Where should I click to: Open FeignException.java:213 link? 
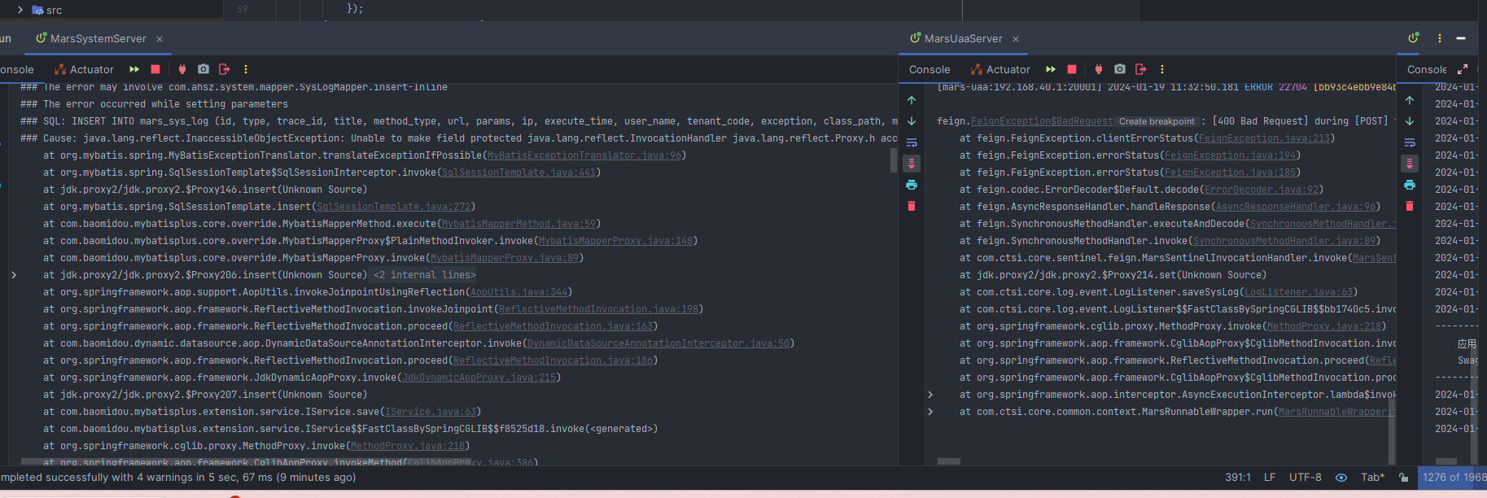pyautogui.click(x=1264, y=138)
